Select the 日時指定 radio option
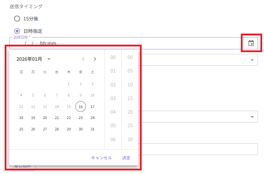 coord(17,31)
